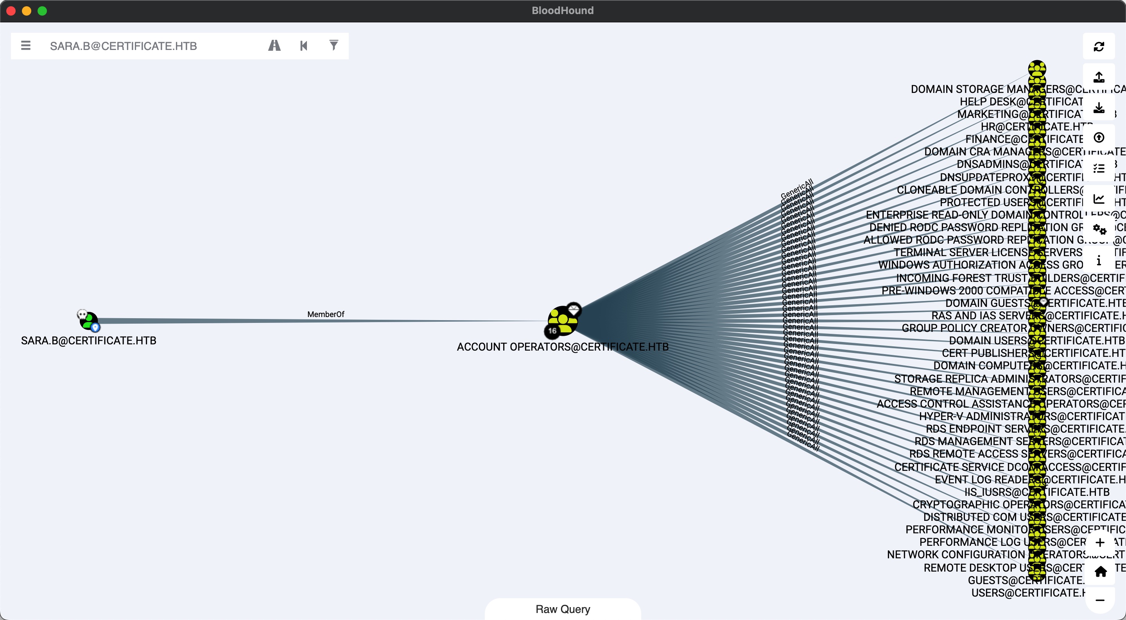Open the hamburger menu in search bar
The height and width of the screenshot is (620, 1126).
click(26, 45)
